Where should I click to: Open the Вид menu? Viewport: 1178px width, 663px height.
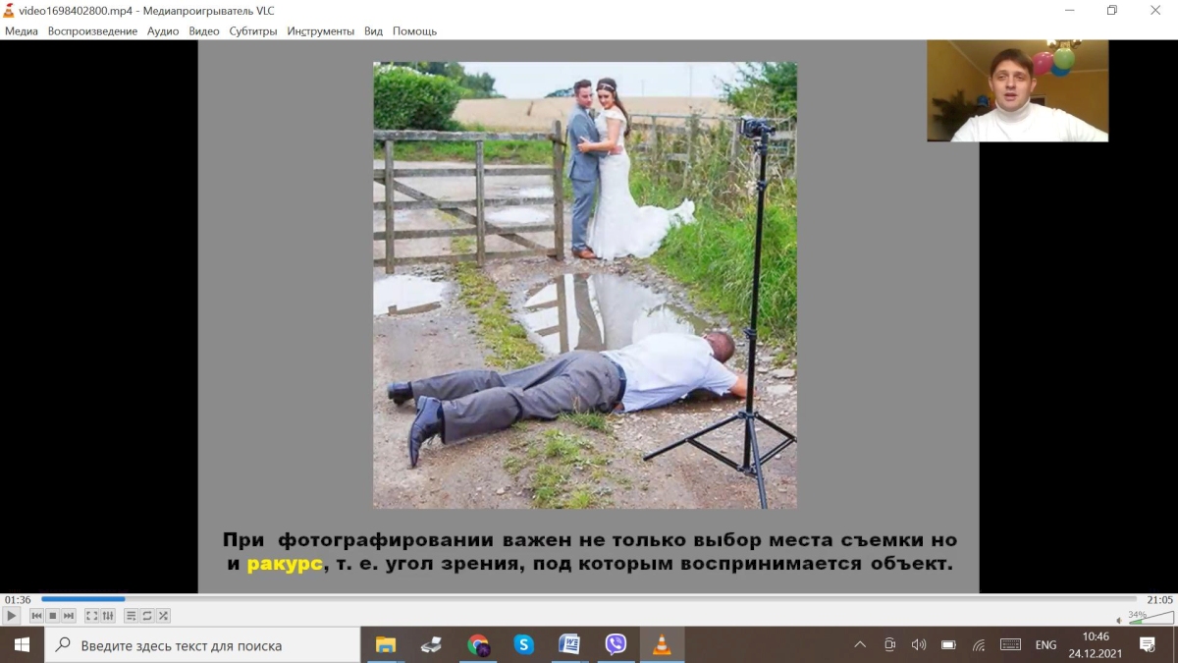pyautogui.click(x=373, y=31)
